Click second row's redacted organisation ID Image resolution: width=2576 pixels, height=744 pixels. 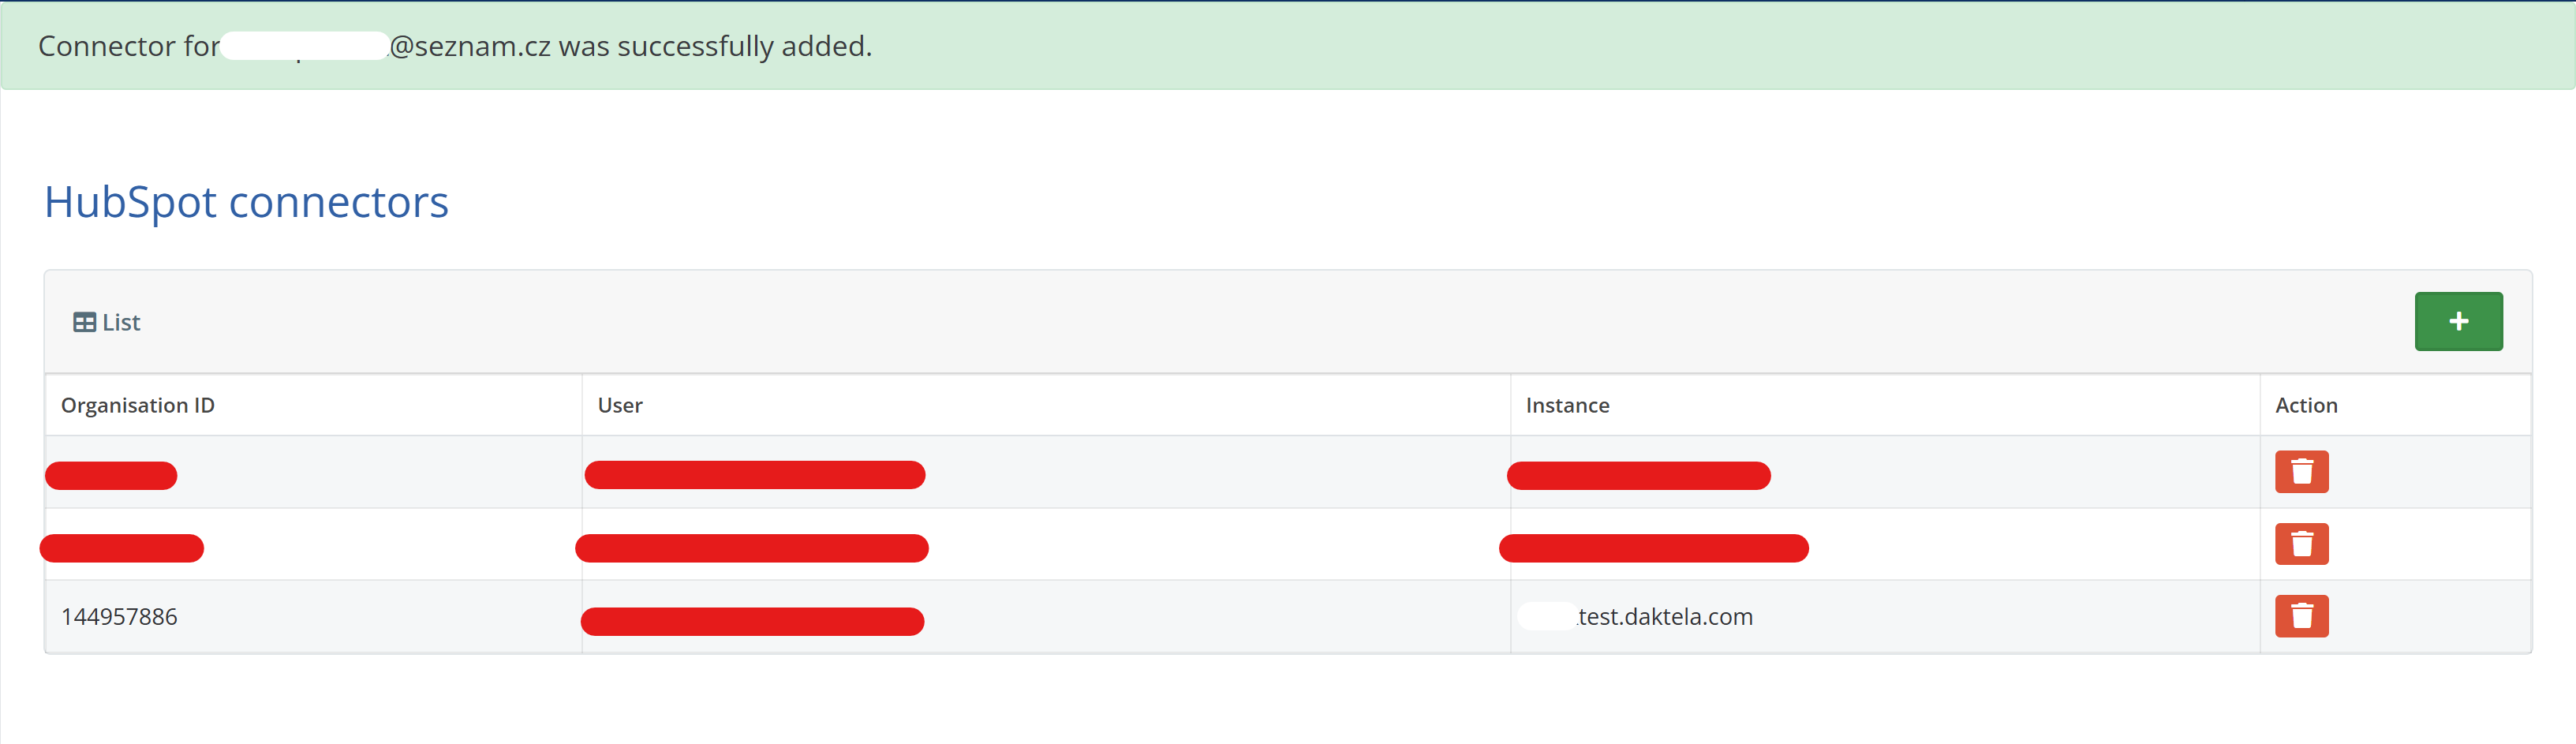(122, 548)
